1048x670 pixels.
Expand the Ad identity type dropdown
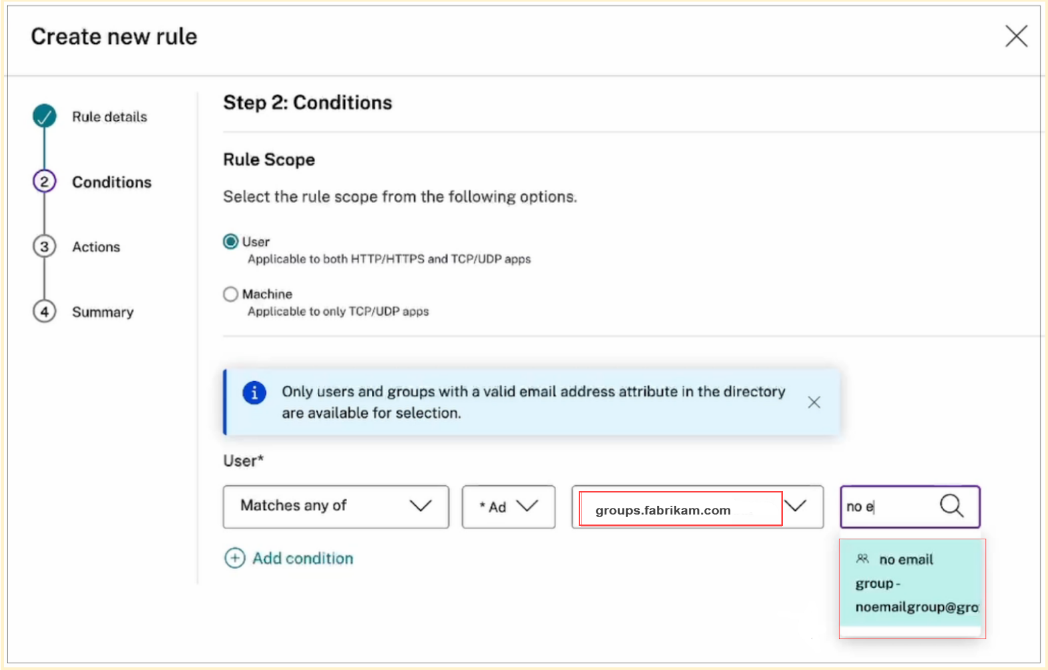click(x=509, y=507)
